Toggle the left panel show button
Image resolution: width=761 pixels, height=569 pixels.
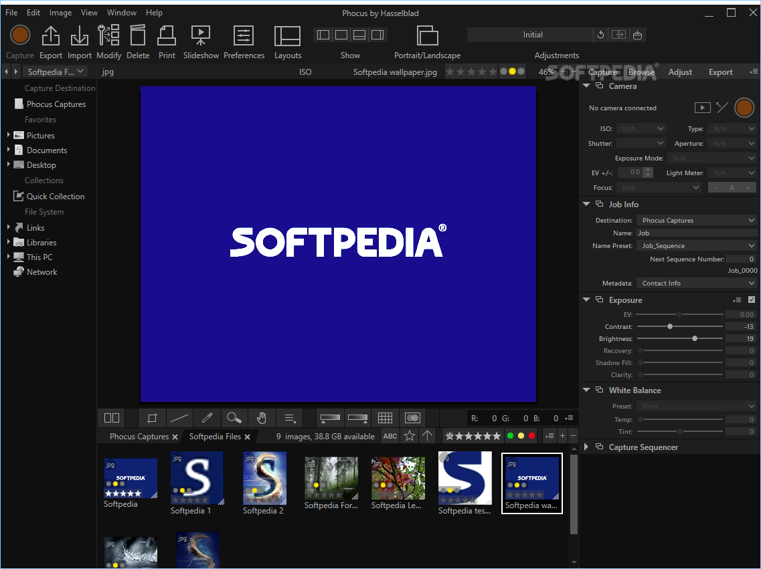323,34
